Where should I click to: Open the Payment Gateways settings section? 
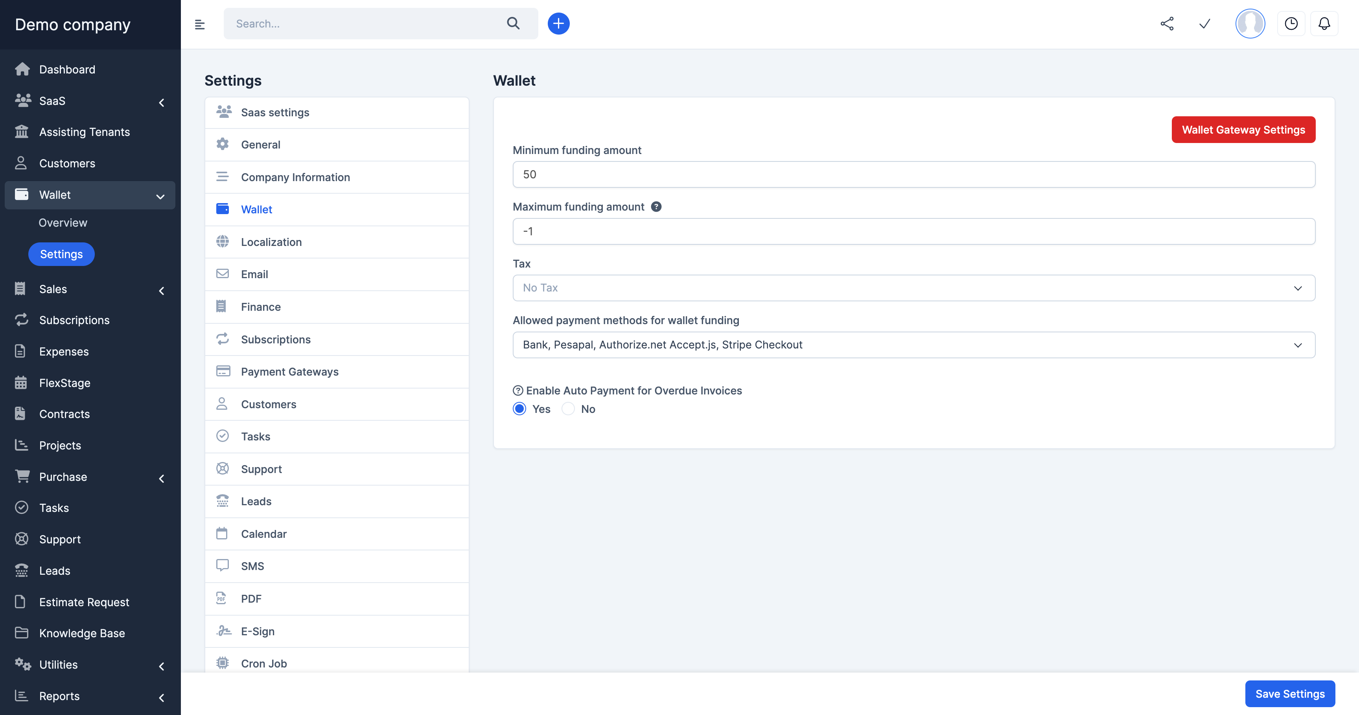click(x=290, y=372)
